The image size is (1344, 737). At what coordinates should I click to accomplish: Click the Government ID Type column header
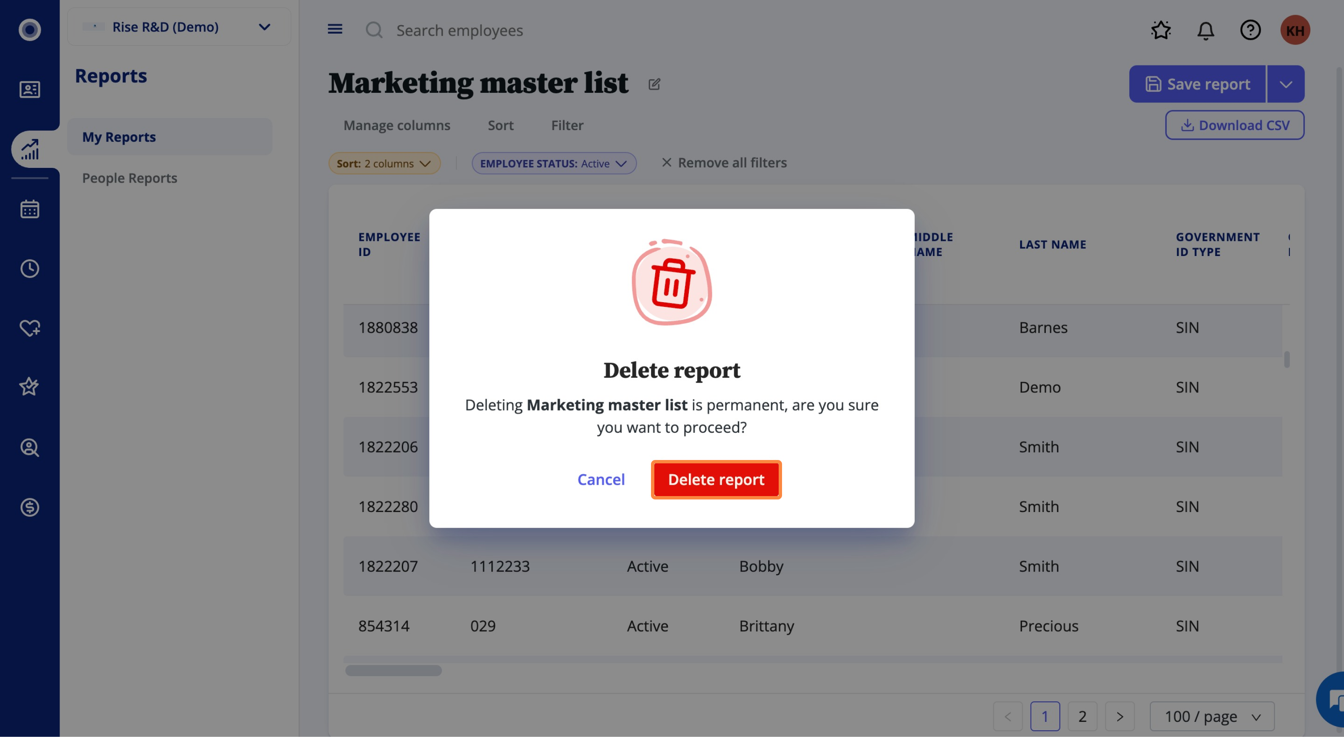point(1217,244)
